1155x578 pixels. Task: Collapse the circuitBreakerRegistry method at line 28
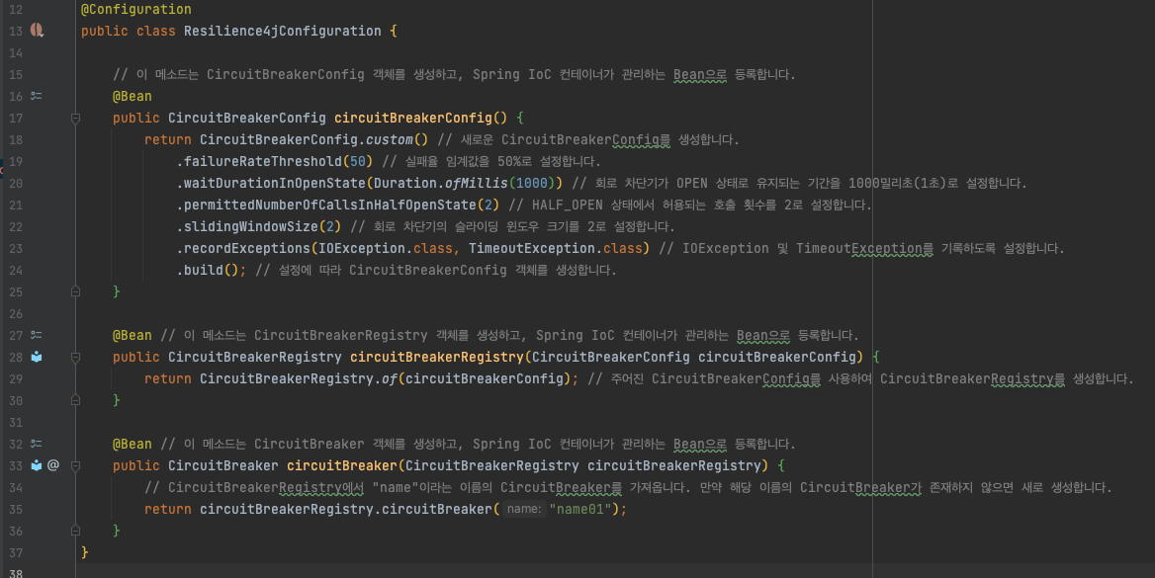pos(75,357)
